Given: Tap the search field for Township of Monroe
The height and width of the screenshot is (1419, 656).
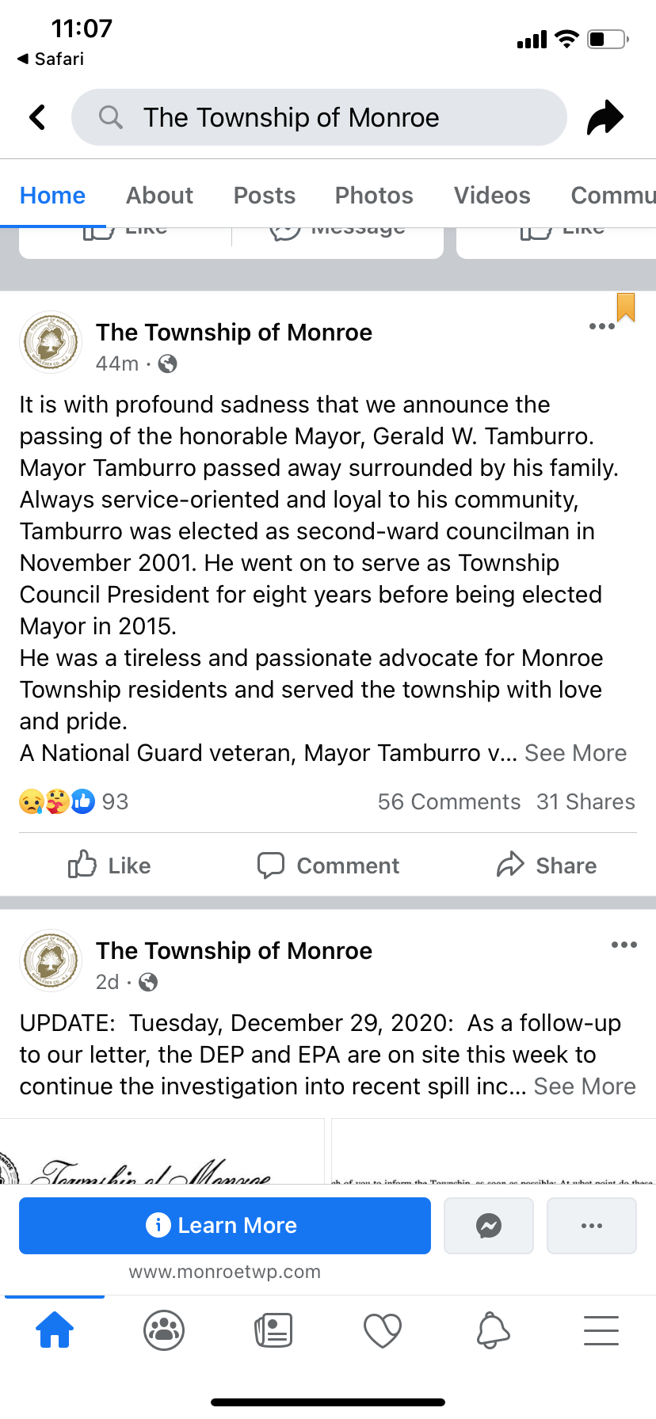Looking at the screenshot, I should [318, 117].
